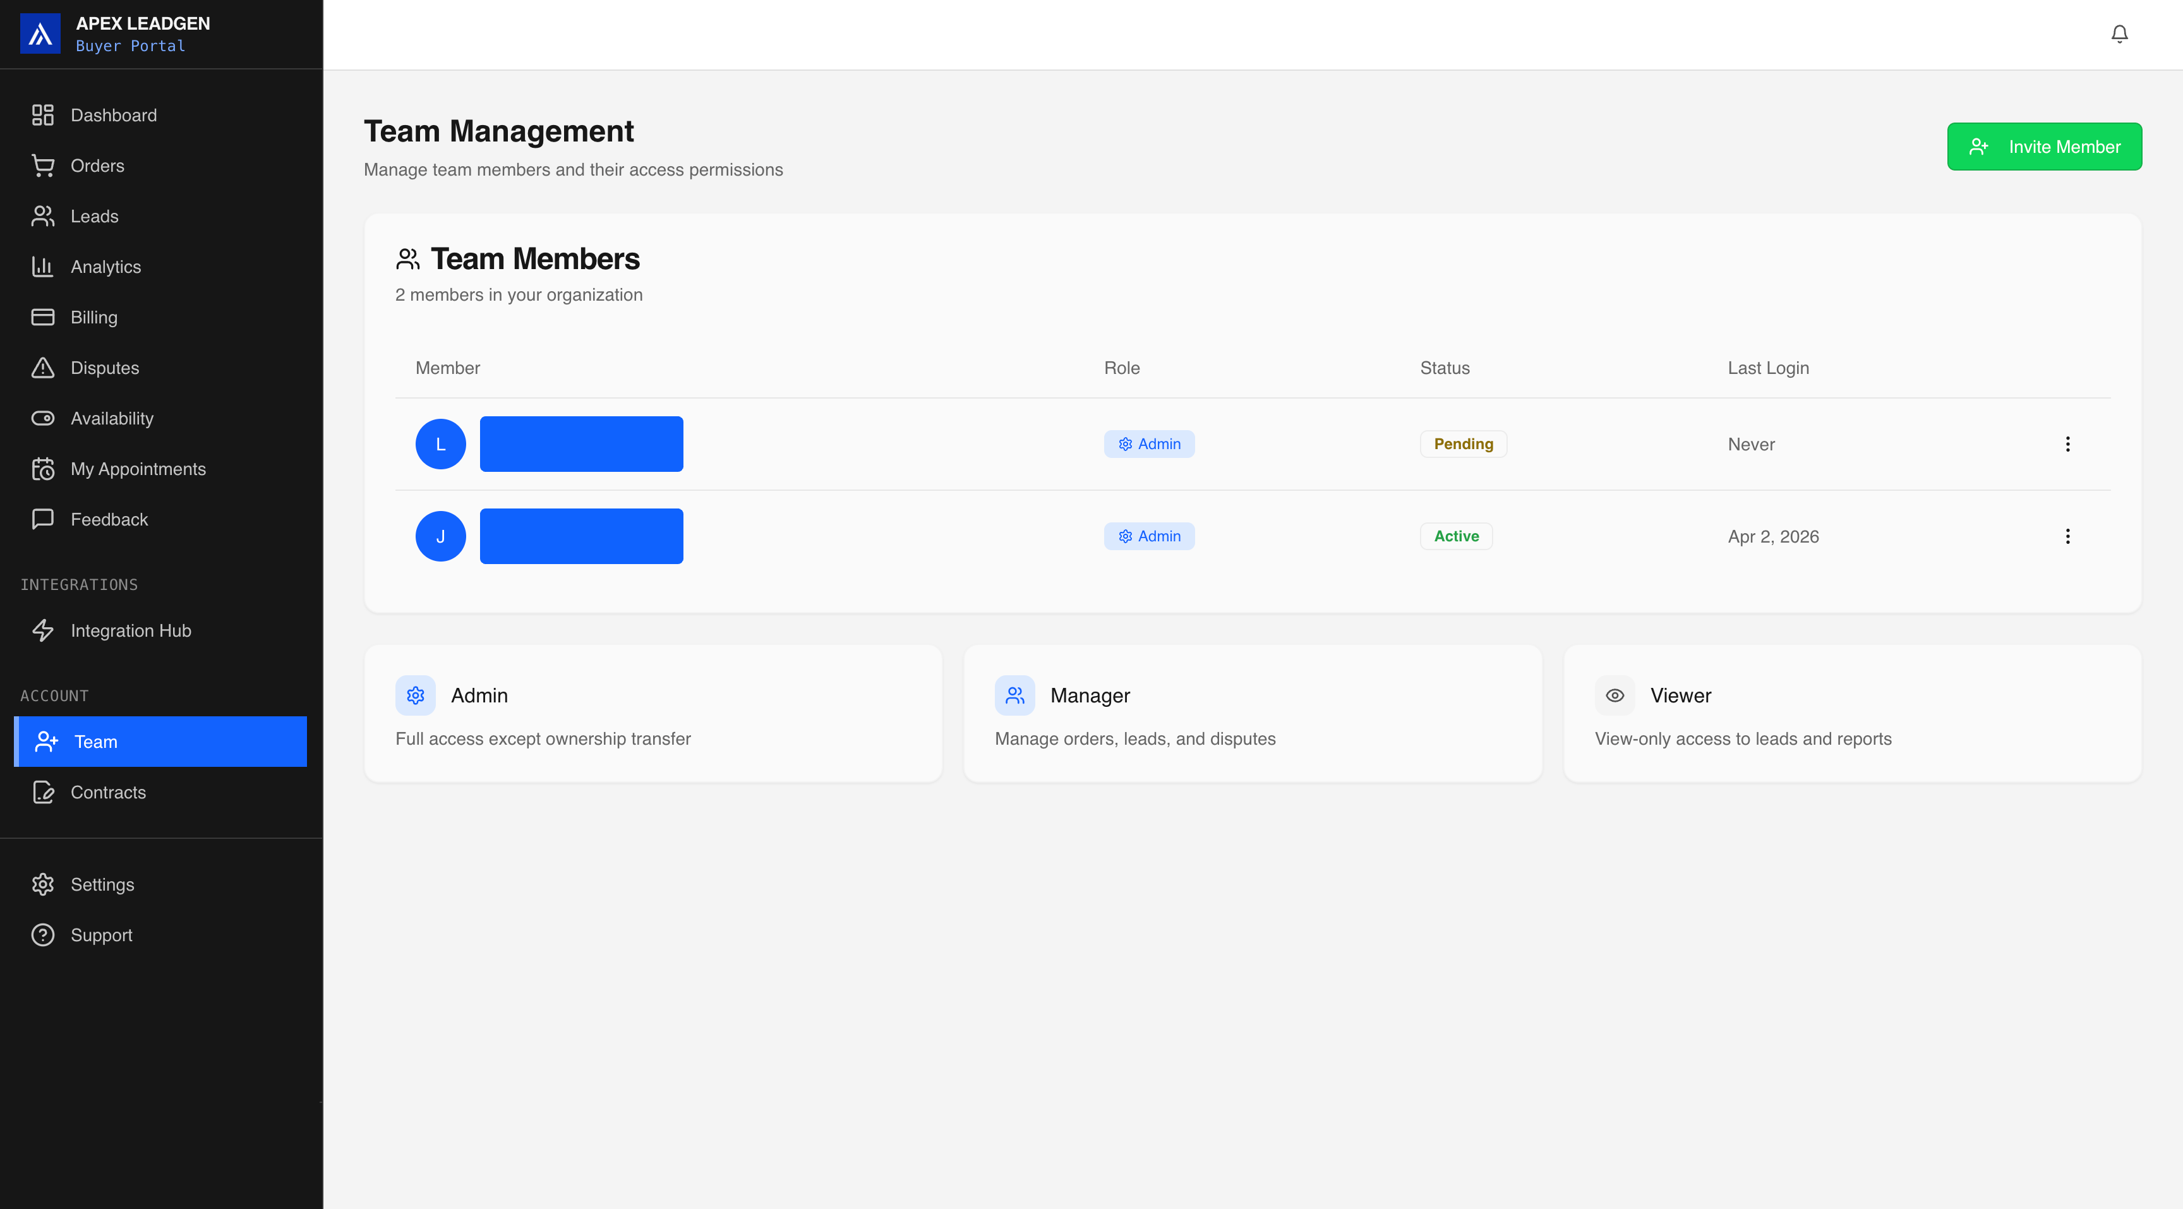Open Integration Hub
Screen dimensions: 2183x1209
(x=161, y=630)
